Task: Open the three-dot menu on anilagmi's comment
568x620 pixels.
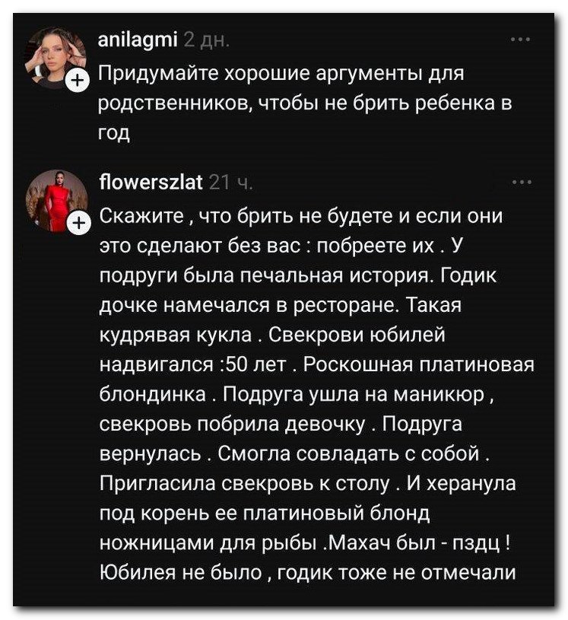Action: (x=522, y=40)
